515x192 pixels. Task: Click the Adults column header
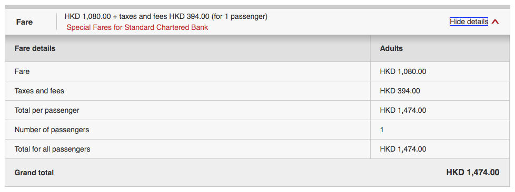[x=391, y=48]
